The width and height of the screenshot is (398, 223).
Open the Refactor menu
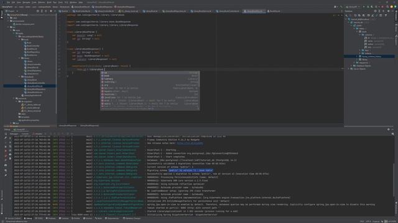[42, 2]
